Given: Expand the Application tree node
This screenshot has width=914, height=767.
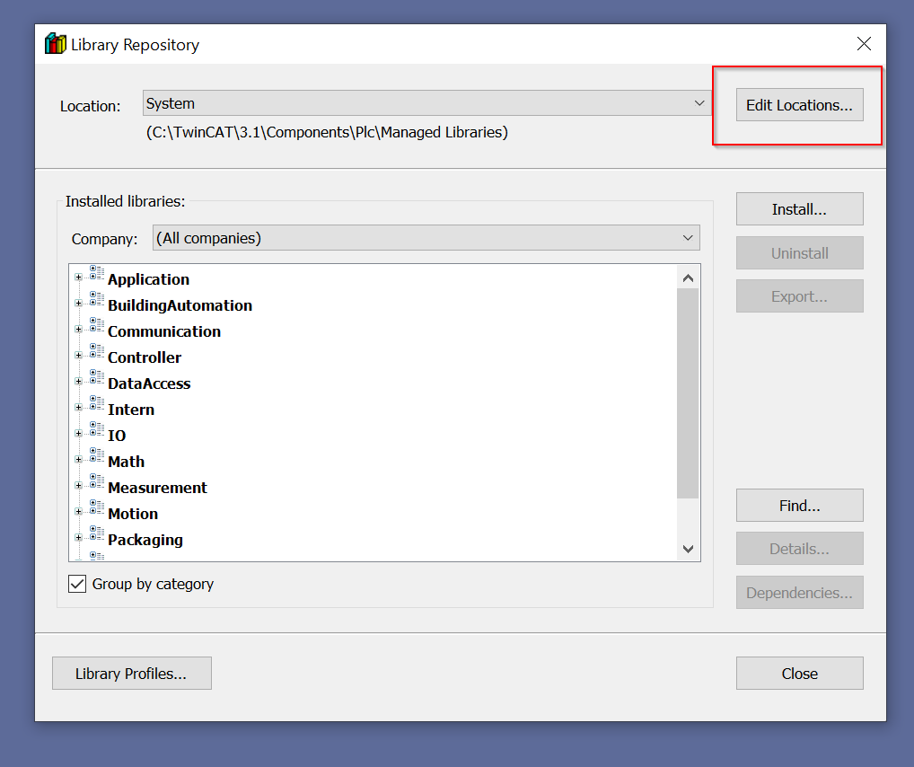Looking at the screenshot, I should coord(79,278).
